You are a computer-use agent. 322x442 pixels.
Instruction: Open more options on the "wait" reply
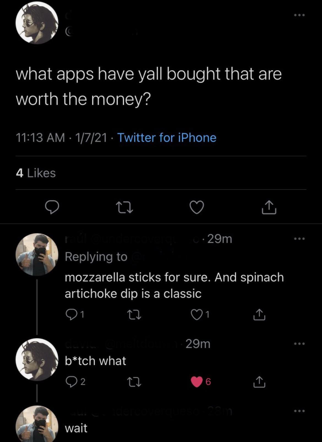coord(299,411)
